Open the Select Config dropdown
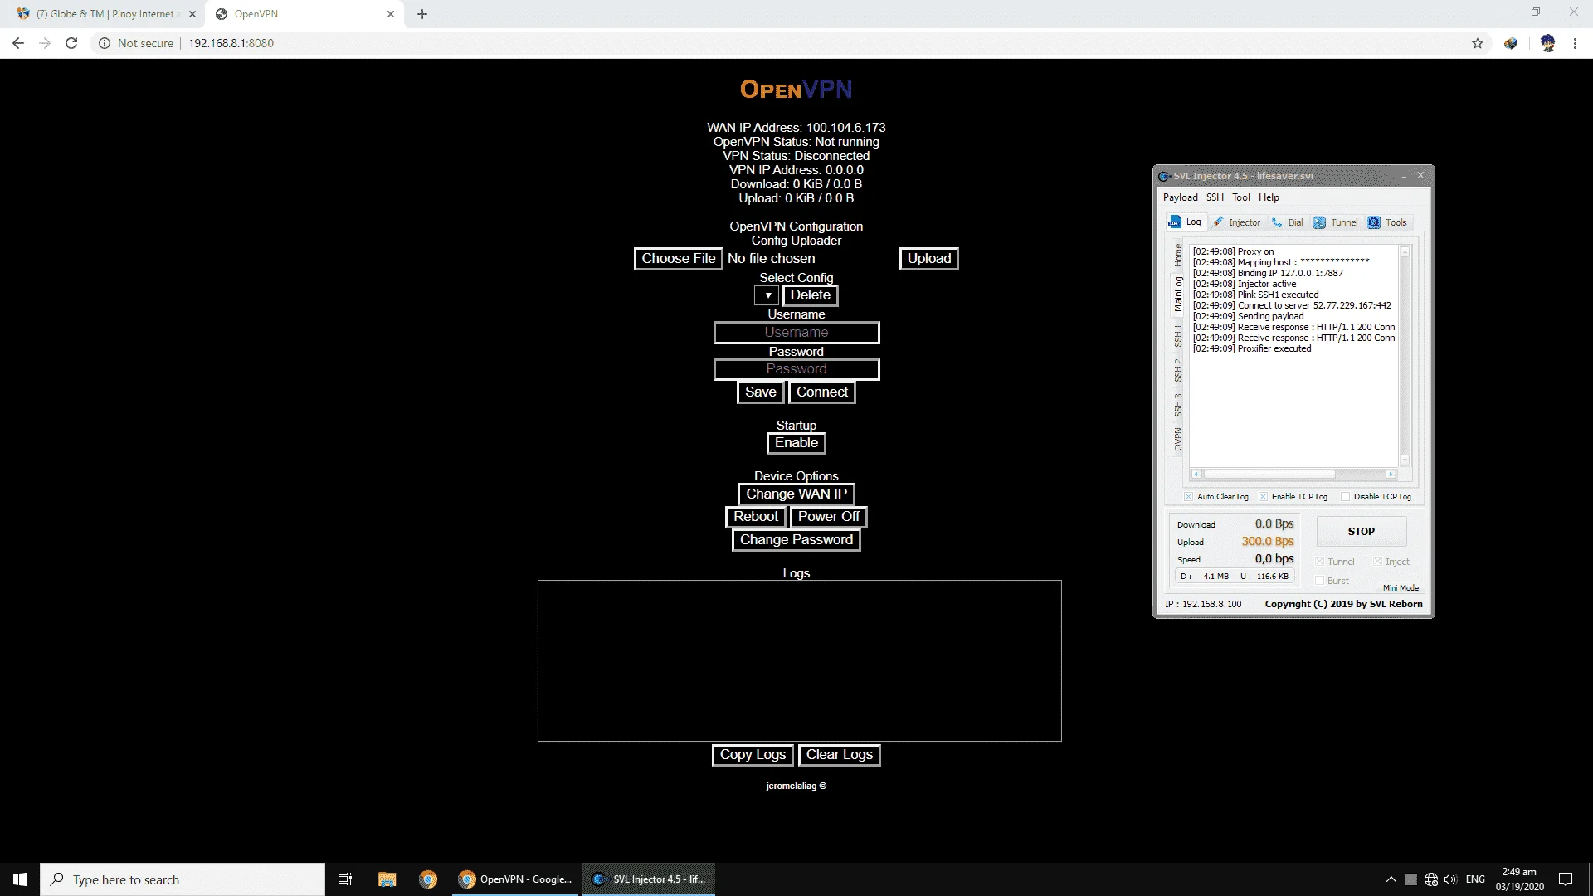The height and width of the screenshot is (896, 1593). pyautogui.click(x=767, y=295)
